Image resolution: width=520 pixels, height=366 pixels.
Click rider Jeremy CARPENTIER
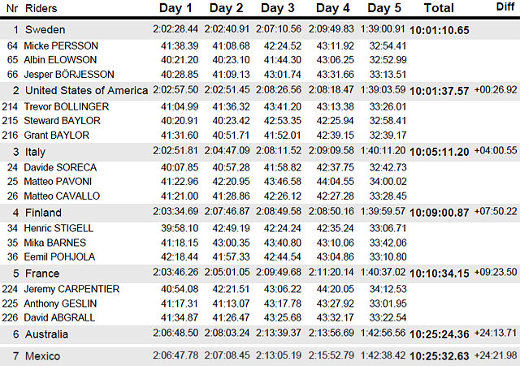click(71, 289)
